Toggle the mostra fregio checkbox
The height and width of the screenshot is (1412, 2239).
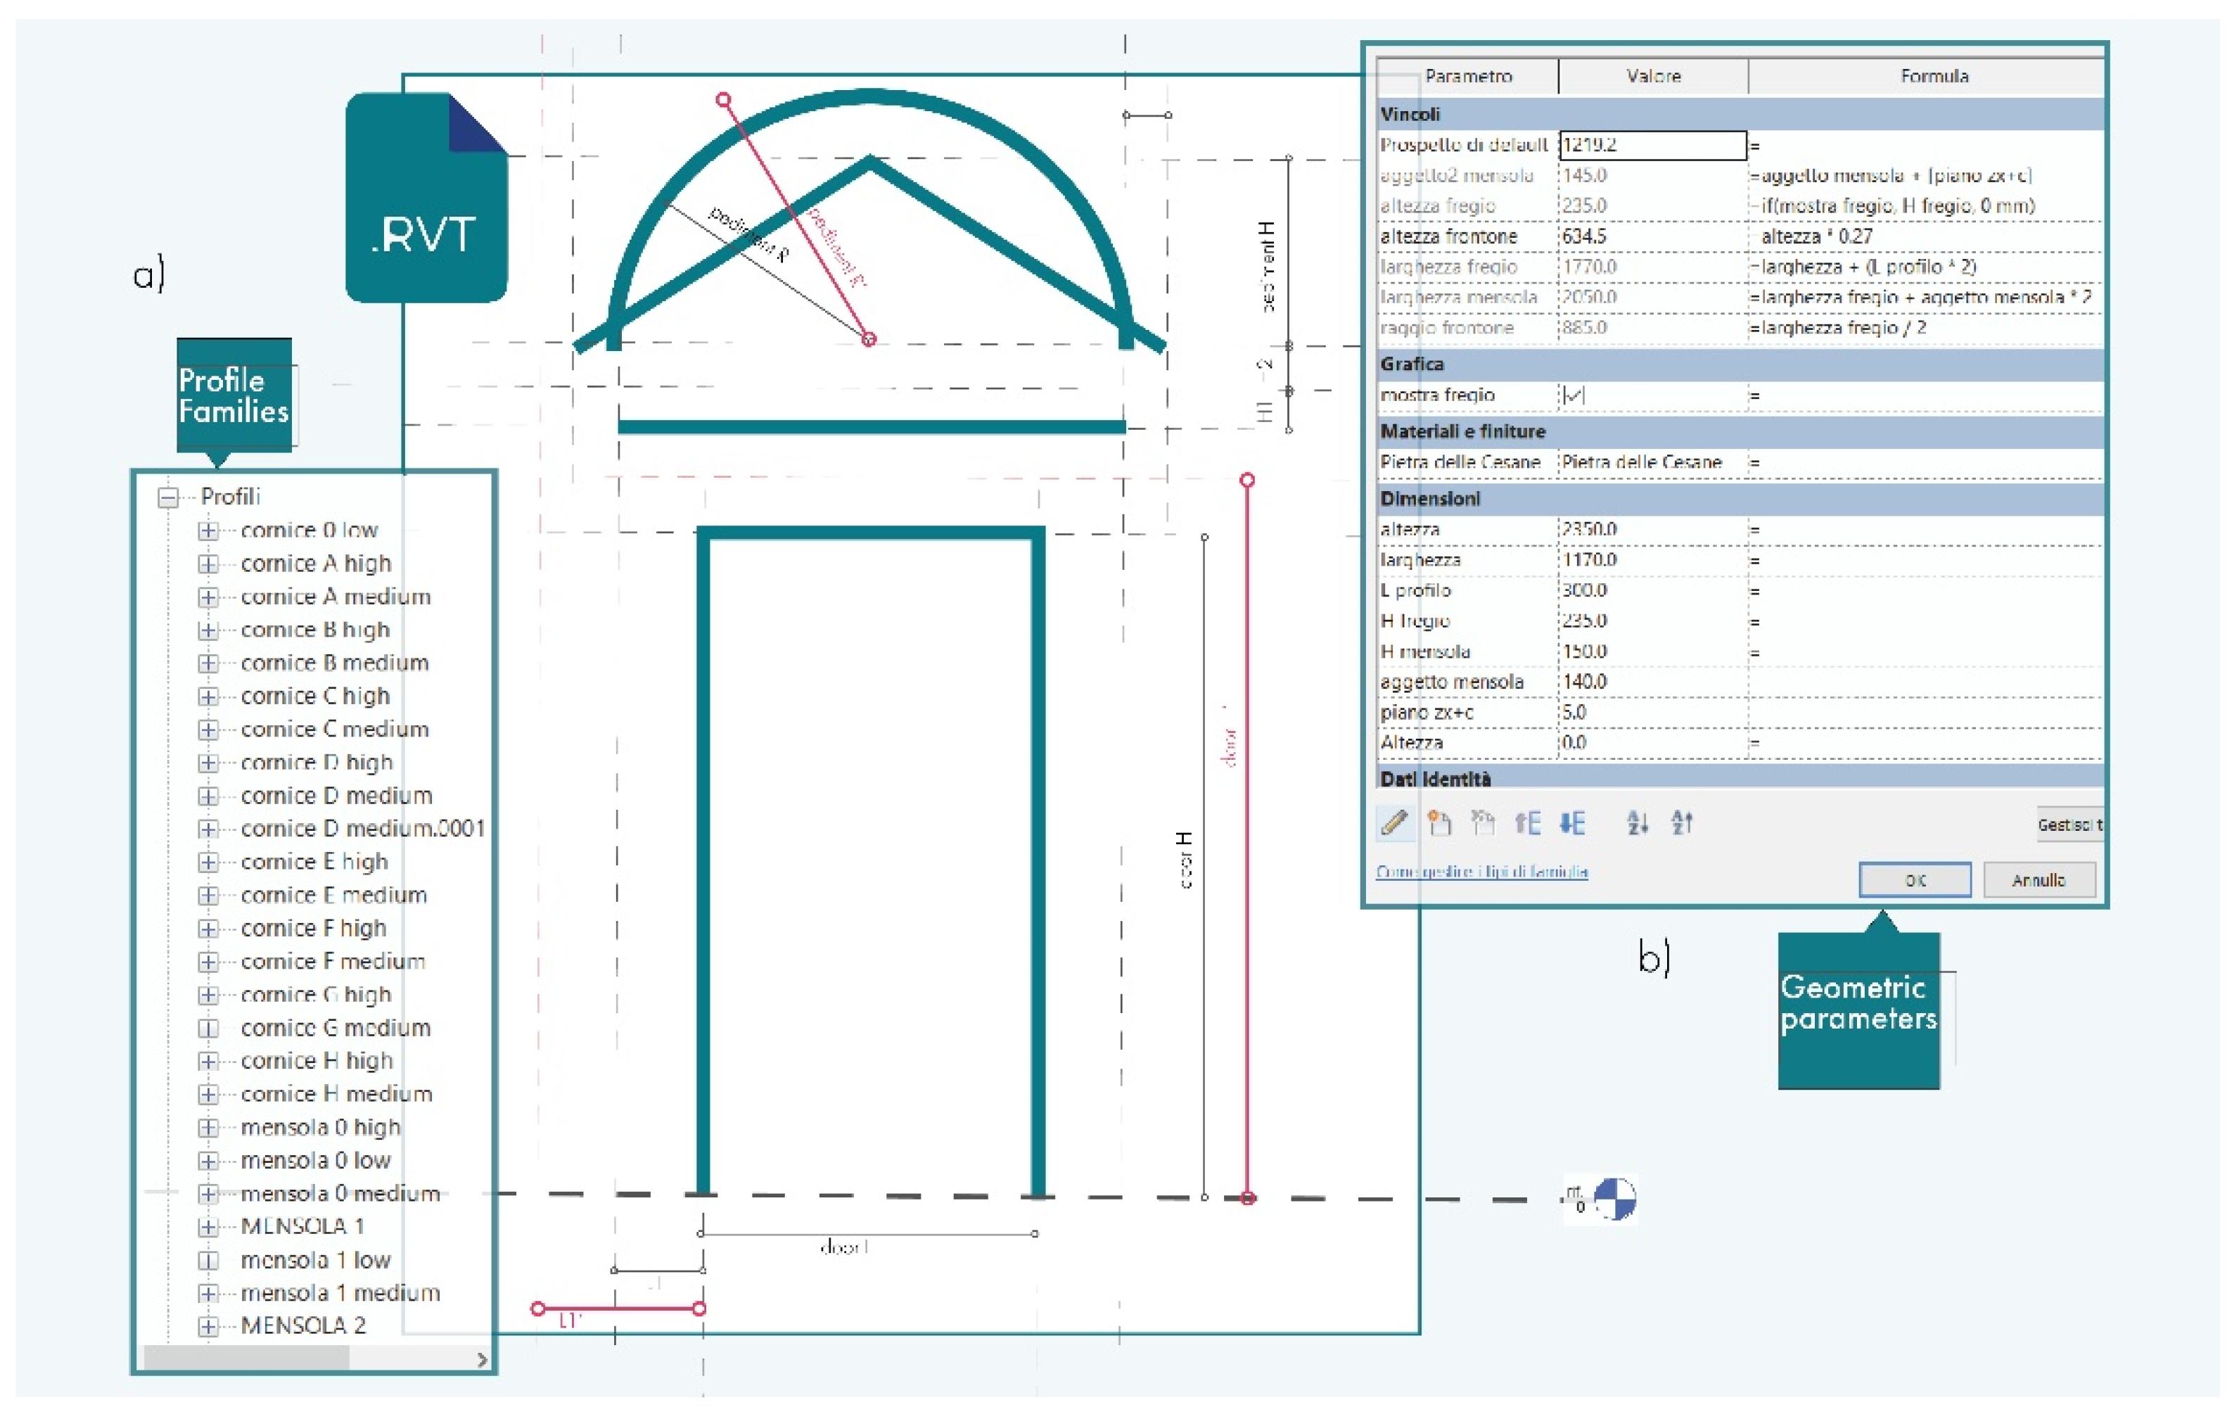(x=1574, y=395)
